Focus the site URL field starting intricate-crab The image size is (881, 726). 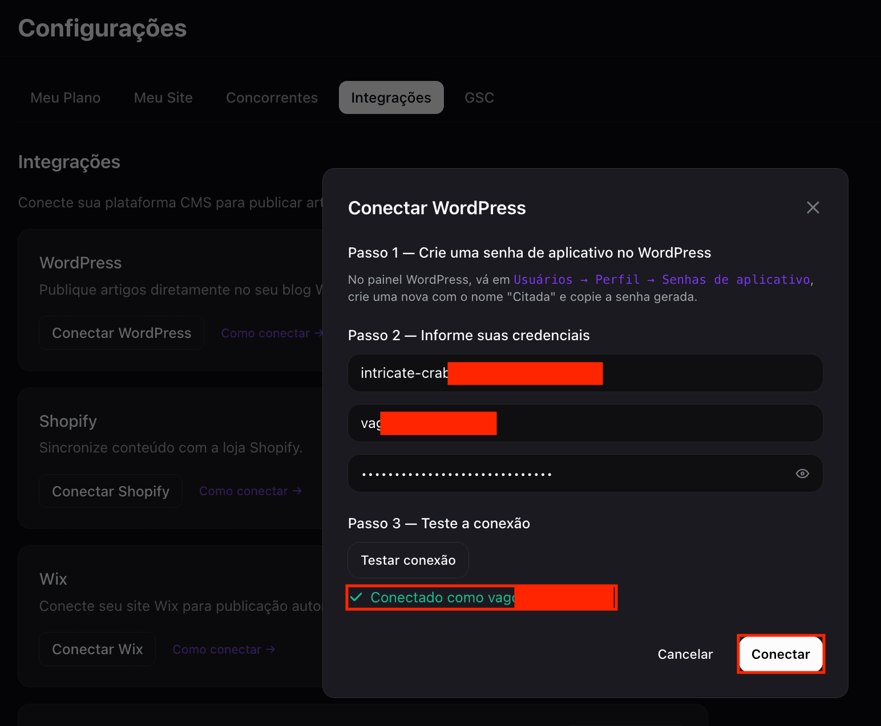pos(585,373)
